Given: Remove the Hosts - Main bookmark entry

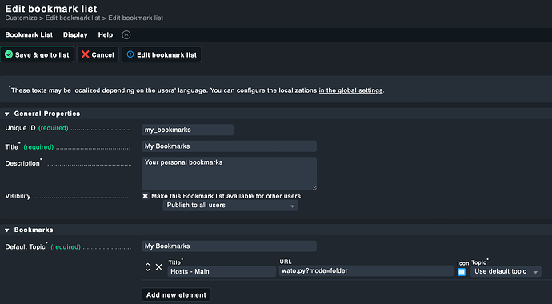Looking at the screenshot, I should [x=159, y=267].
